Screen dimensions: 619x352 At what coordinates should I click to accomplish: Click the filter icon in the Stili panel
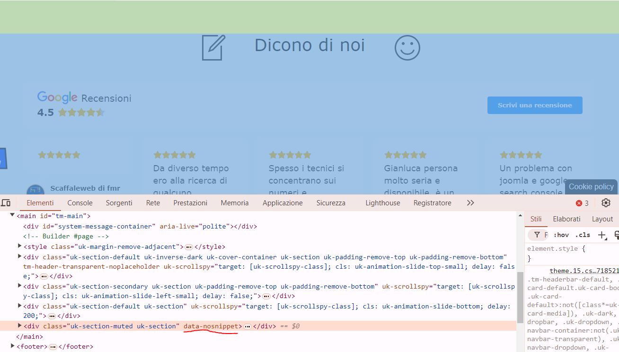tap(537, 235)
